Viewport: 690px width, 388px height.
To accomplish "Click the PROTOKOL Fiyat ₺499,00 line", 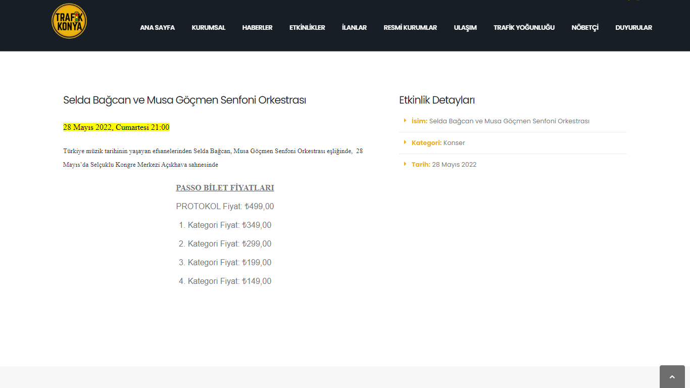I will tap(225, 207).
